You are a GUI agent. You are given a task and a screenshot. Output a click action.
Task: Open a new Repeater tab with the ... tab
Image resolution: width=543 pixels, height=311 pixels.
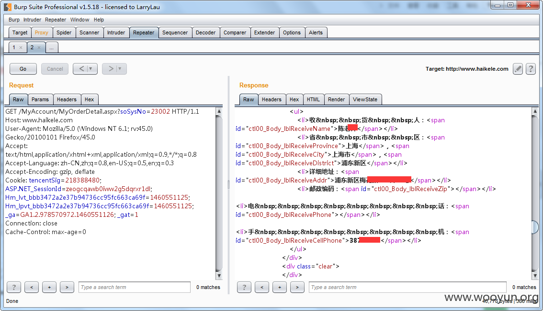(x=52, y=48)
